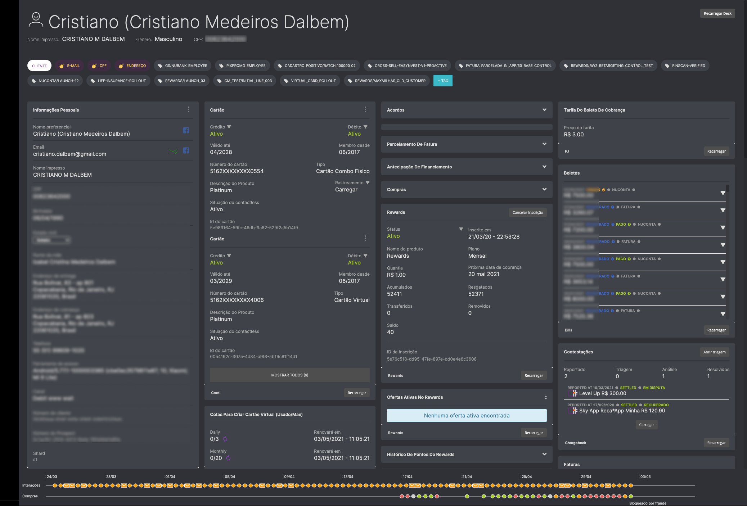
Task: Click the Monthly quota refresh icon
Action: [x=228, y=458]
